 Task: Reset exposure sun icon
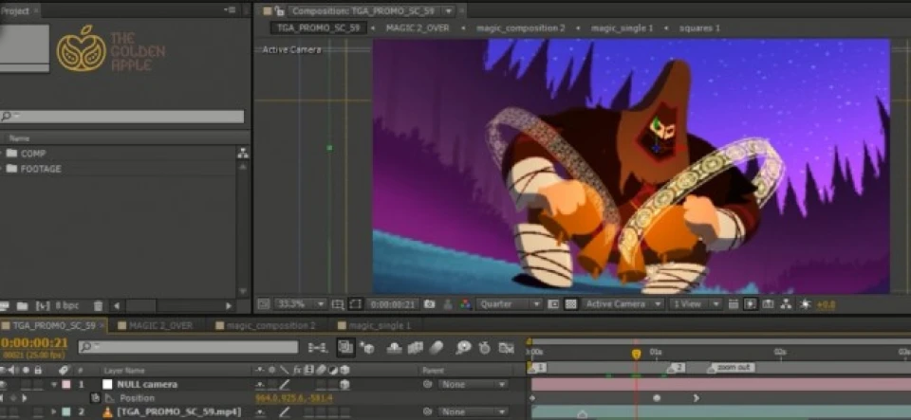click(x=805, y=304)
